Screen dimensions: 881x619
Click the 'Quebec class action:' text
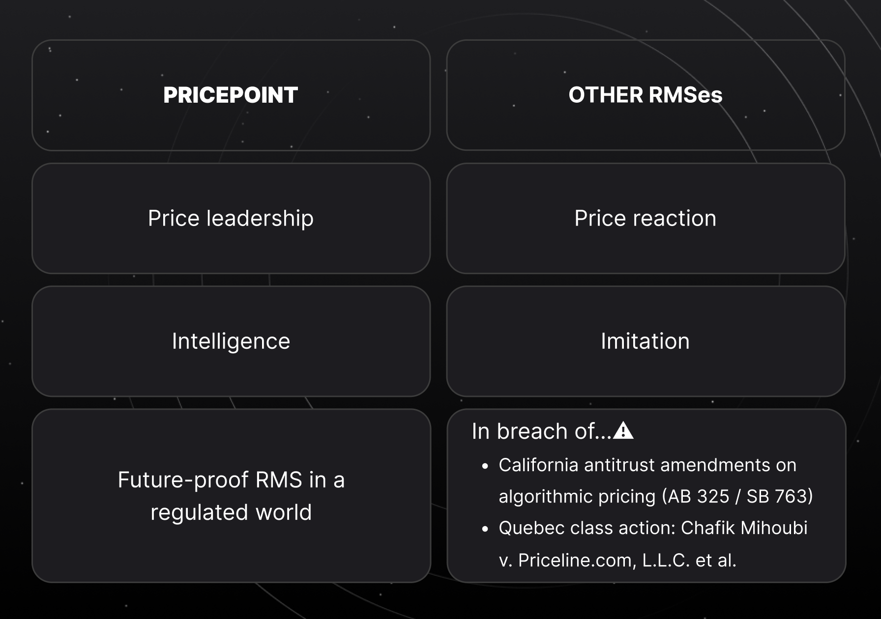click(x=587, y=528)
